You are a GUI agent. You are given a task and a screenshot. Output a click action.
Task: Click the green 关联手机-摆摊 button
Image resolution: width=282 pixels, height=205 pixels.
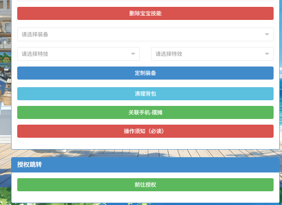coord(145,112)
